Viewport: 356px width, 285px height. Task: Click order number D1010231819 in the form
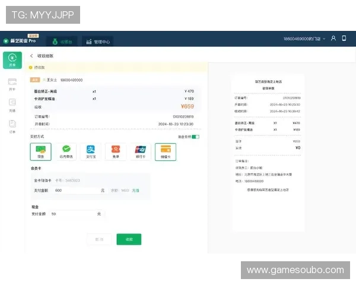coord(183,116)
